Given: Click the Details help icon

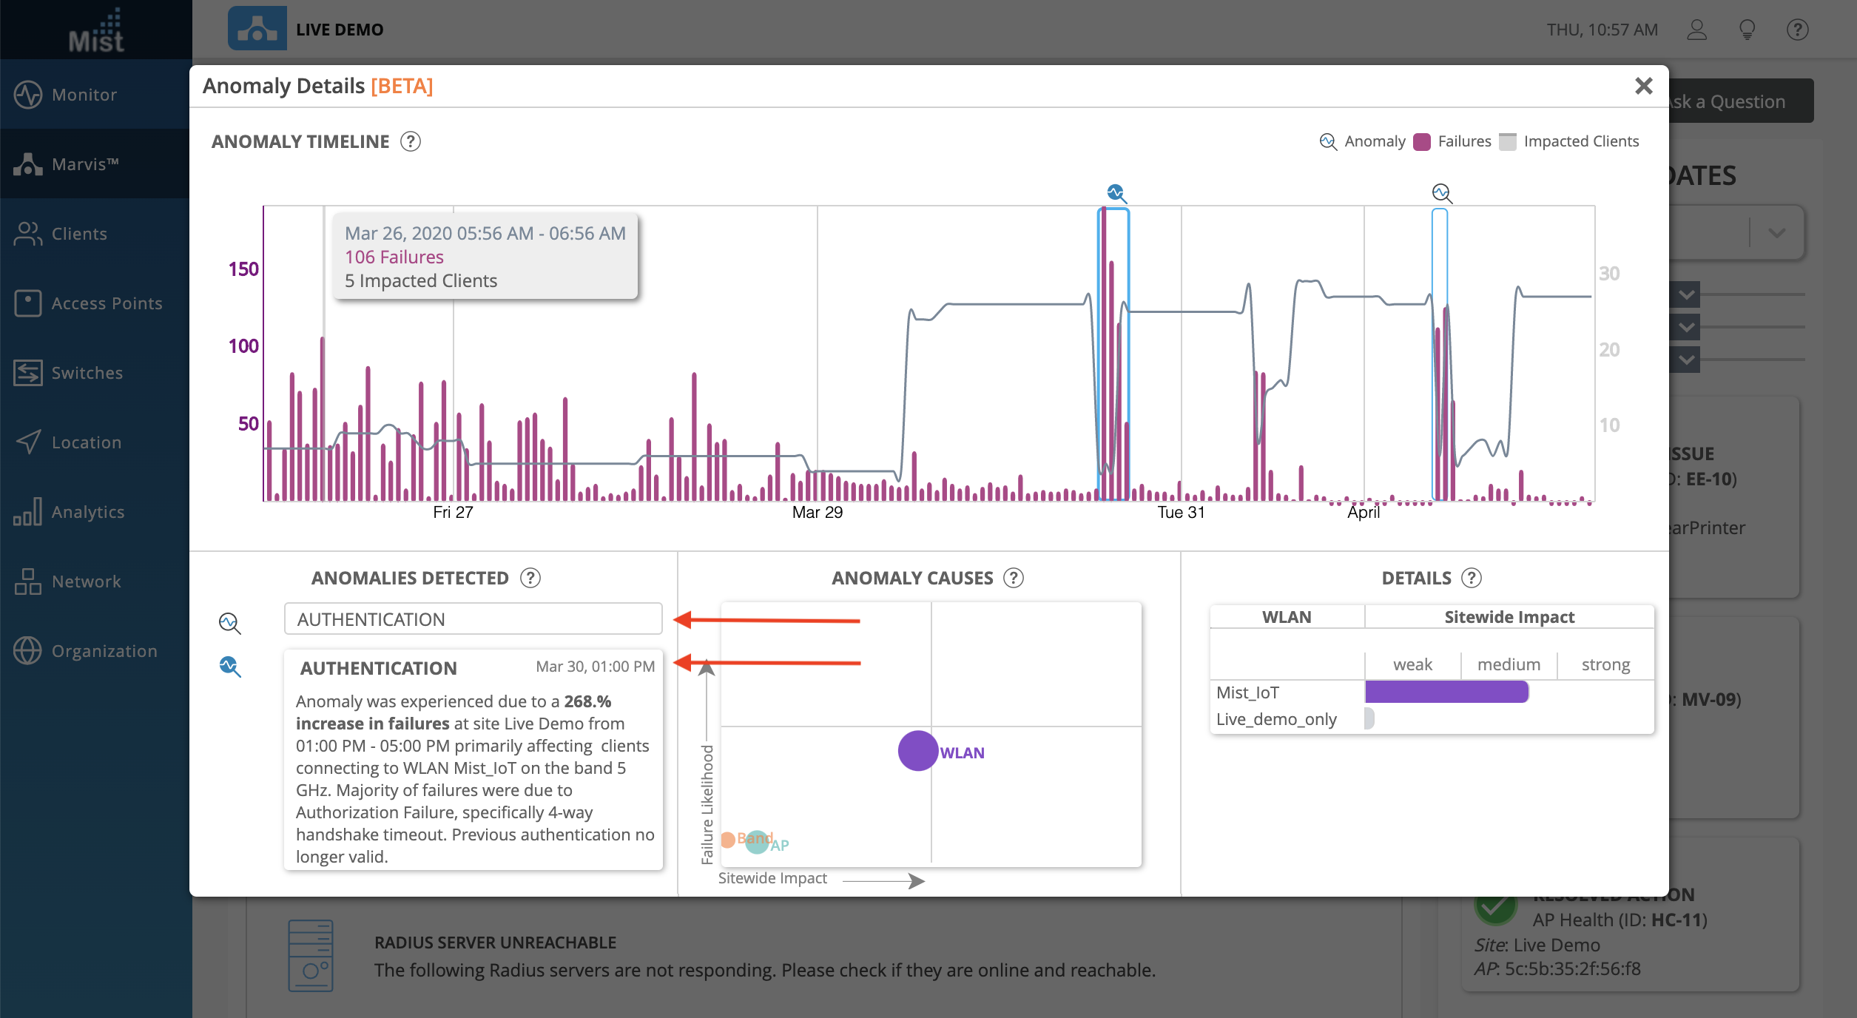Looking at the screenshot, I should point(1472,578).
